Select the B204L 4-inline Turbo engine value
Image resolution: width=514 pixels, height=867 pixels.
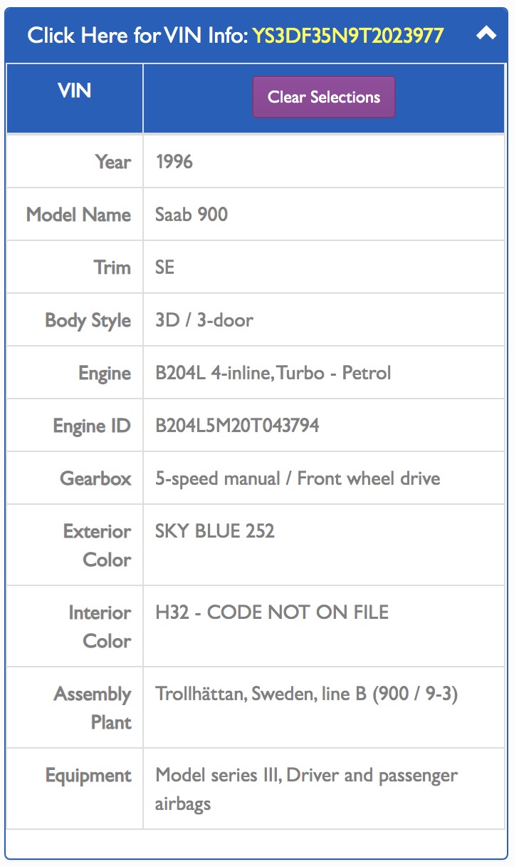273,373
